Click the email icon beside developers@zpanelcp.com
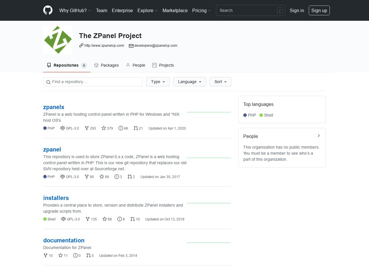This screenshot has width=369, height=277. coord(131,46)
